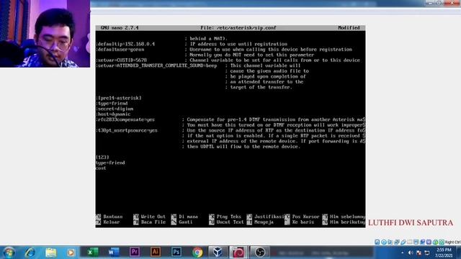Launch Adobe Premiere Pro icon

(x=135, y=253)
